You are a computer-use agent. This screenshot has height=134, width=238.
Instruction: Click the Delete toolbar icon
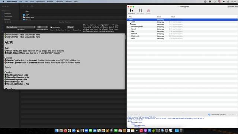[148, 11]
